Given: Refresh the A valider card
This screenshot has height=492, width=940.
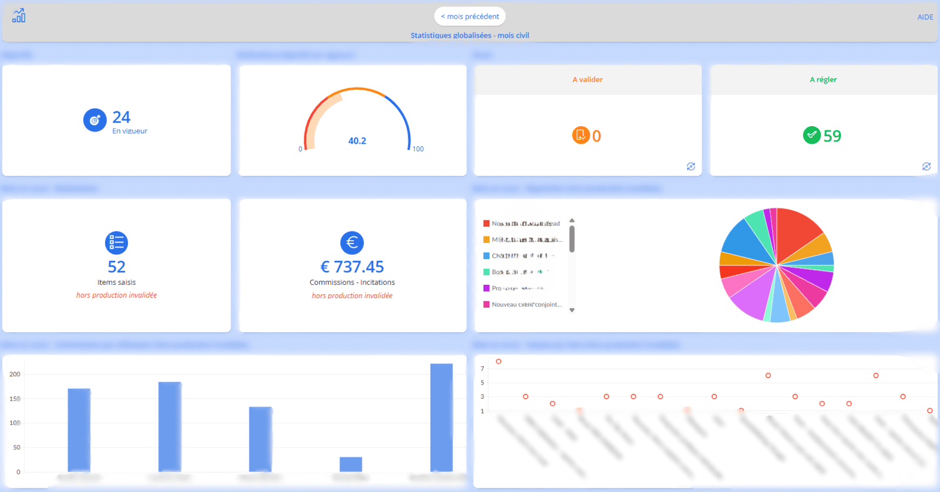Looking at the screenshot, I should click(691, 167).
